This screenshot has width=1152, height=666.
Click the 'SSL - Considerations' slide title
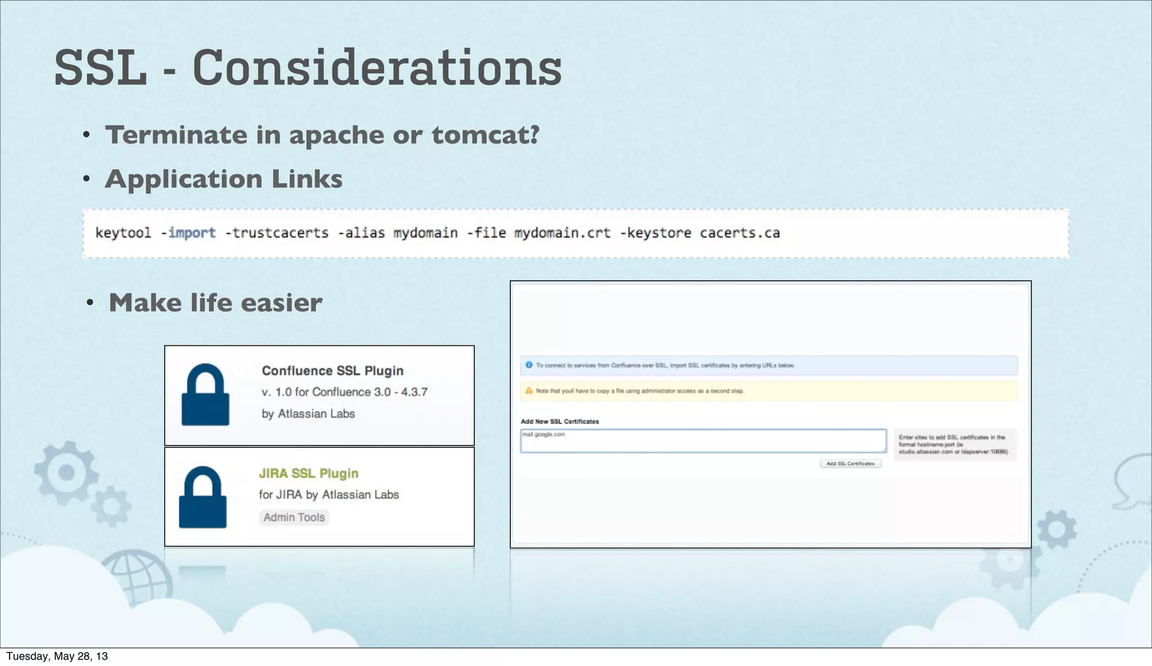[308, 68]
